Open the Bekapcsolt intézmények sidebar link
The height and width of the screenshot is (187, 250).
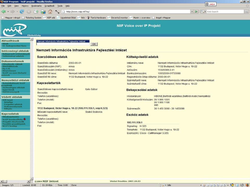pos(16,54)
